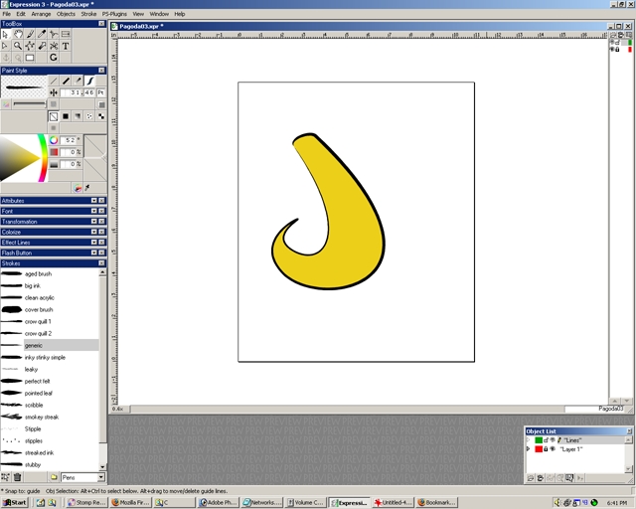
Task: Switch to Mozilla Firefox taskbar button
Action: tap(130, 502)
